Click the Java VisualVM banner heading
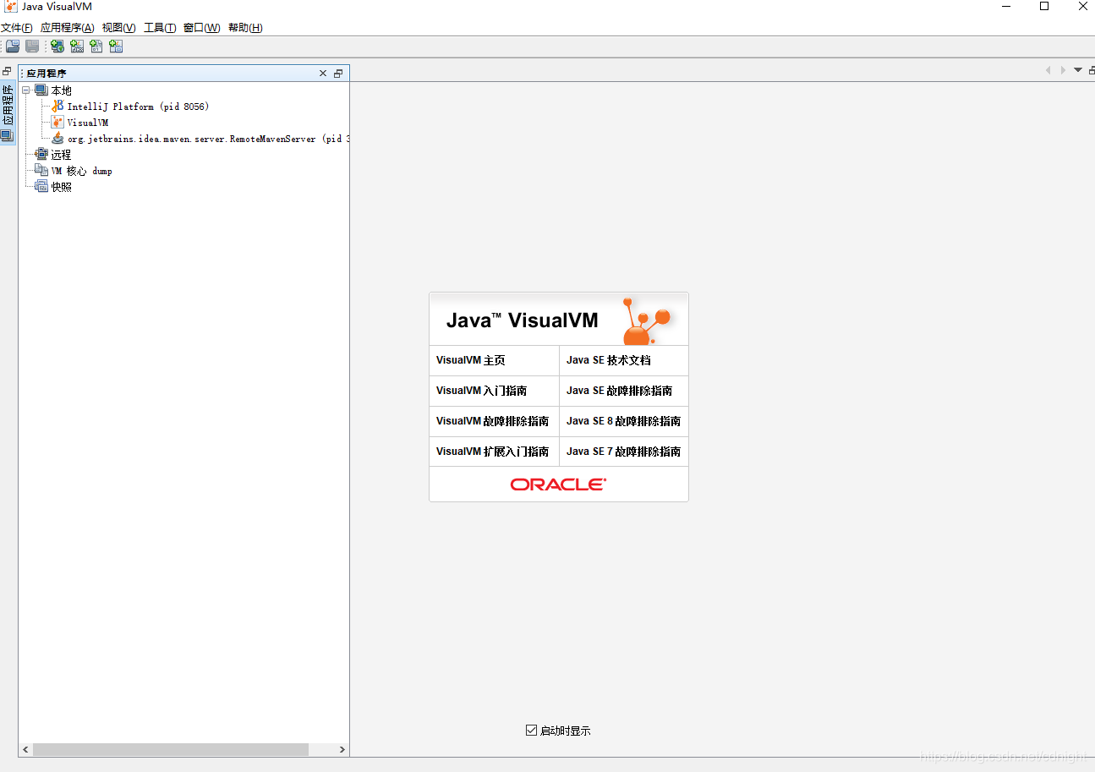1095x772 pixels. 522,320
